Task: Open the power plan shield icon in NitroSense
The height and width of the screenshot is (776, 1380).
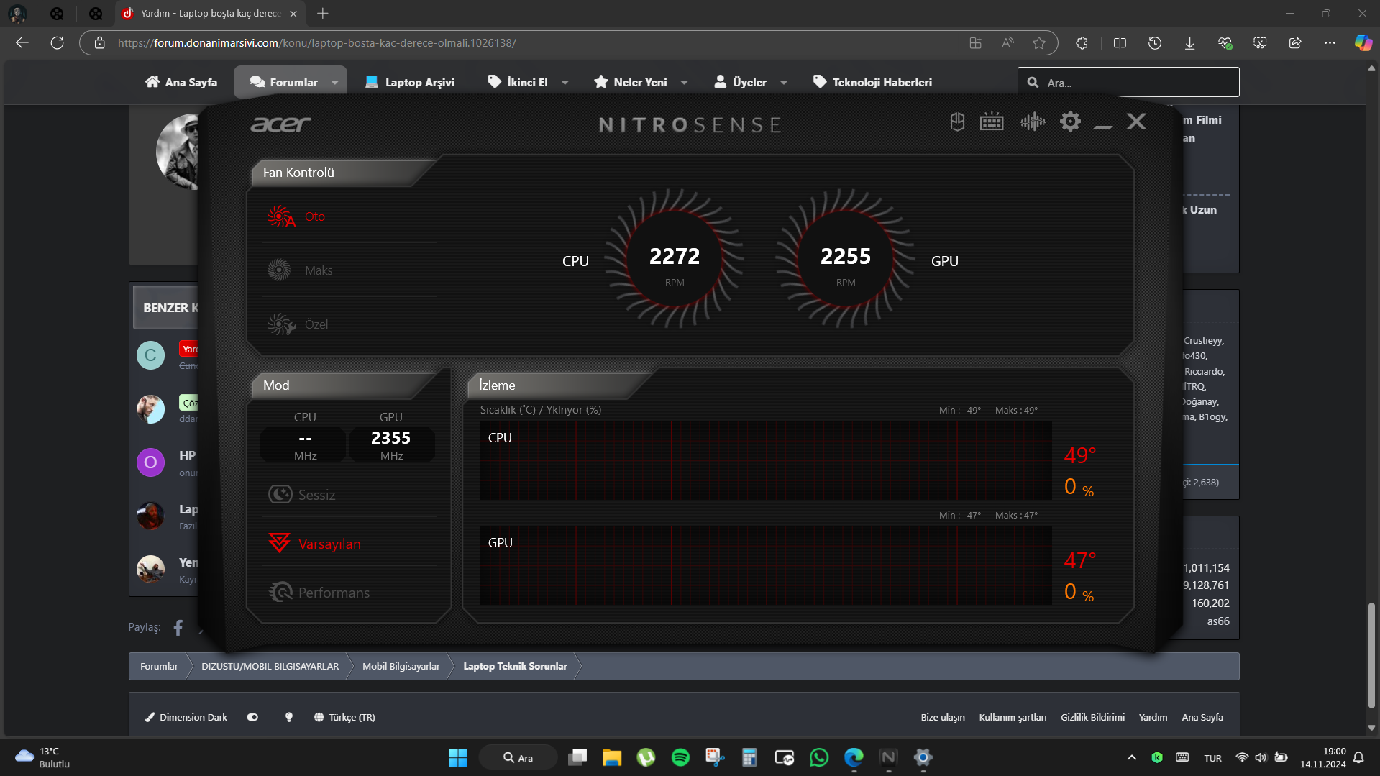Action: [957, 122]
